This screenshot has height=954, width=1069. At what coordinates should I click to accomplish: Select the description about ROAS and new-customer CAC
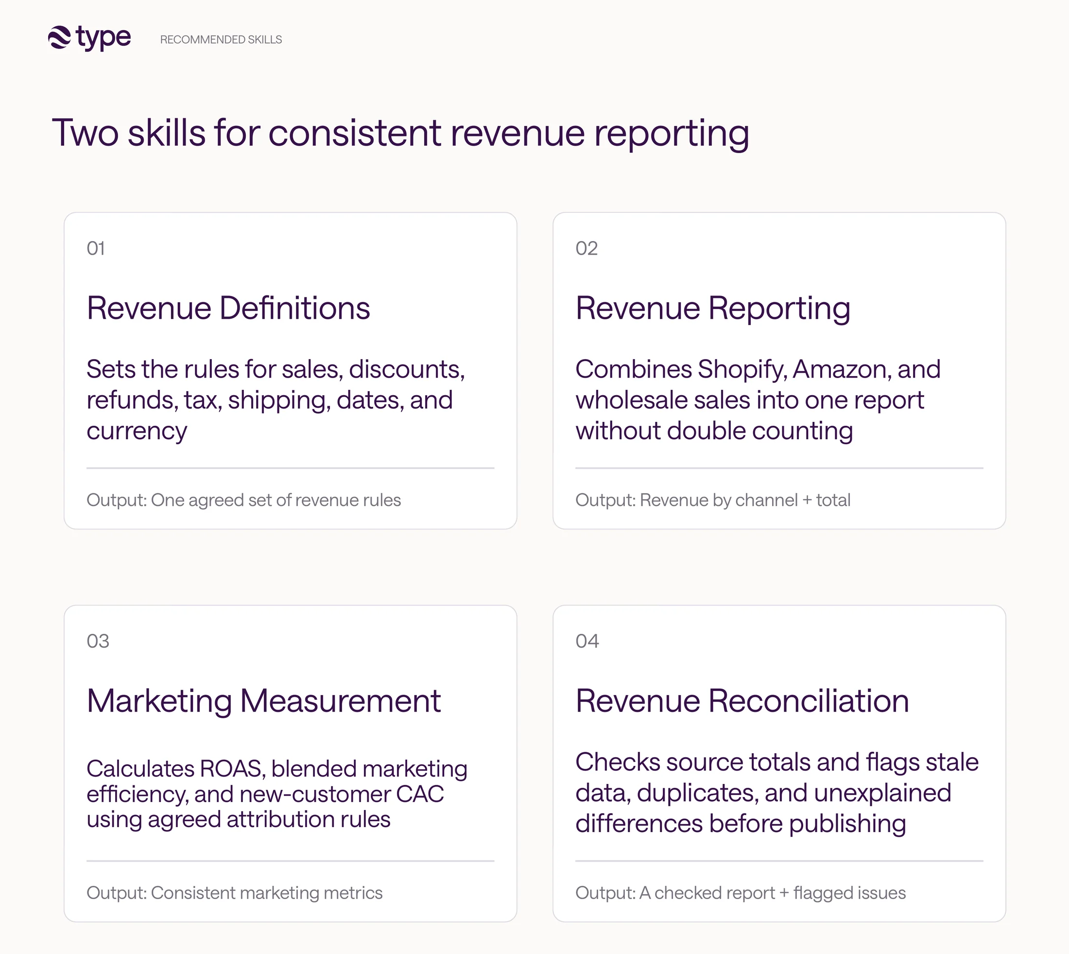[x=276, y=794]
